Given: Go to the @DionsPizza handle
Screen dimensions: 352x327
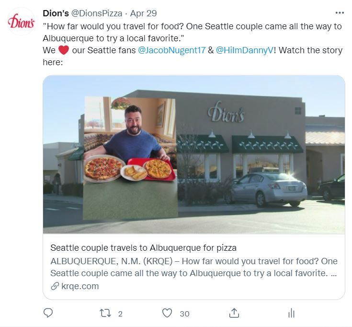Looking at the screenshot, I should point(97,13).
